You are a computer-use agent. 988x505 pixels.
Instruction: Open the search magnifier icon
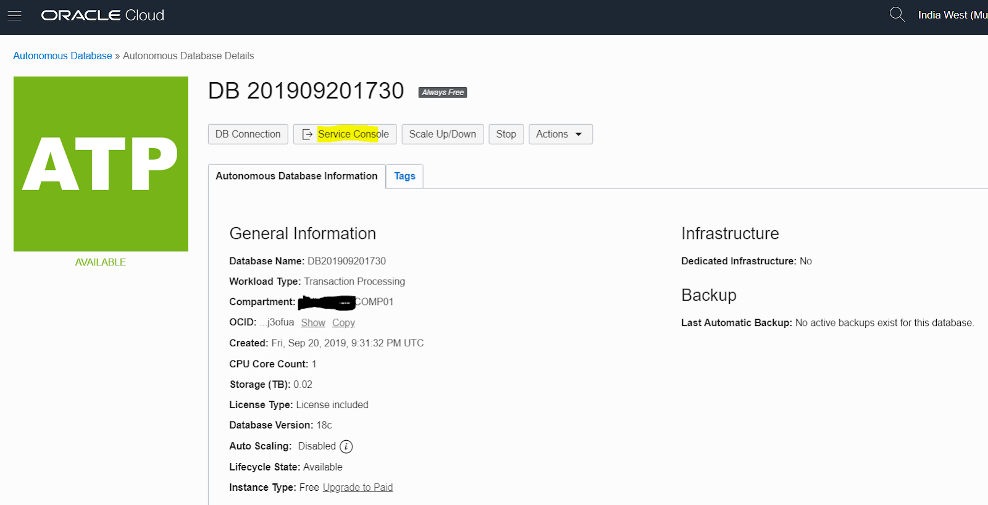tap(897, 14)
